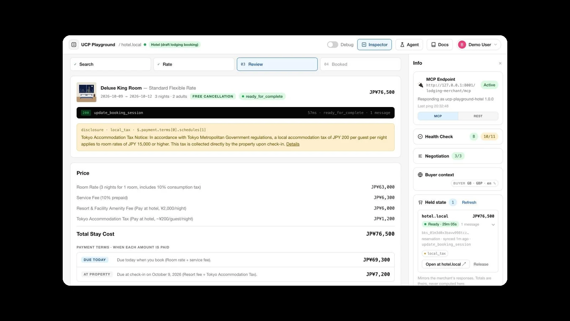Click the Room Rate price row
The height and width of the screenshot is (321, 570).
(235, 187)
